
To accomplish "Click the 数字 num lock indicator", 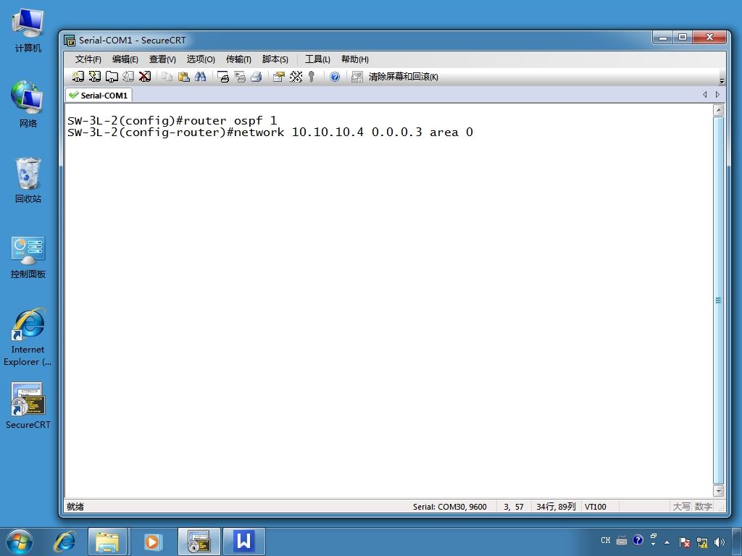I will pyautogui.click(x=703, y=507).
